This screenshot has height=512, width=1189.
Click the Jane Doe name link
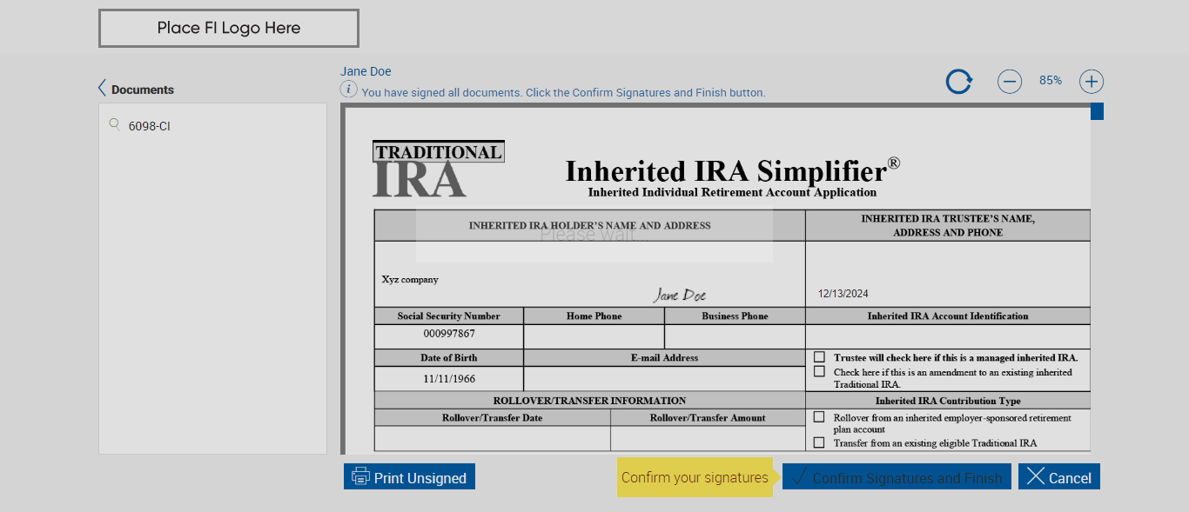point(366,71)
